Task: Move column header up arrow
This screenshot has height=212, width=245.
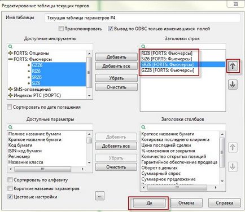Action: click(x=233, y=147)
